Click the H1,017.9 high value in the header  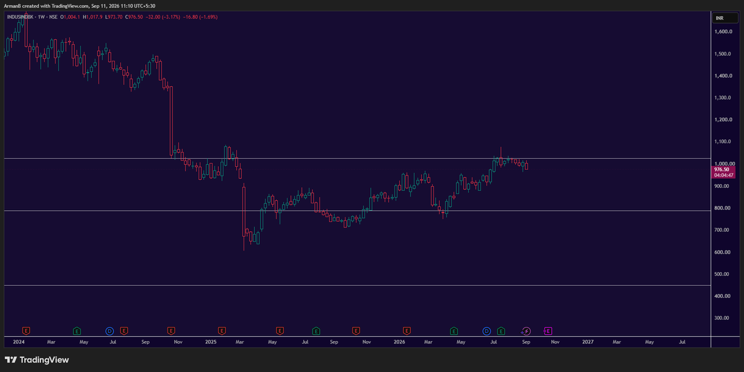pyautogui.click(x=91, y=17)
